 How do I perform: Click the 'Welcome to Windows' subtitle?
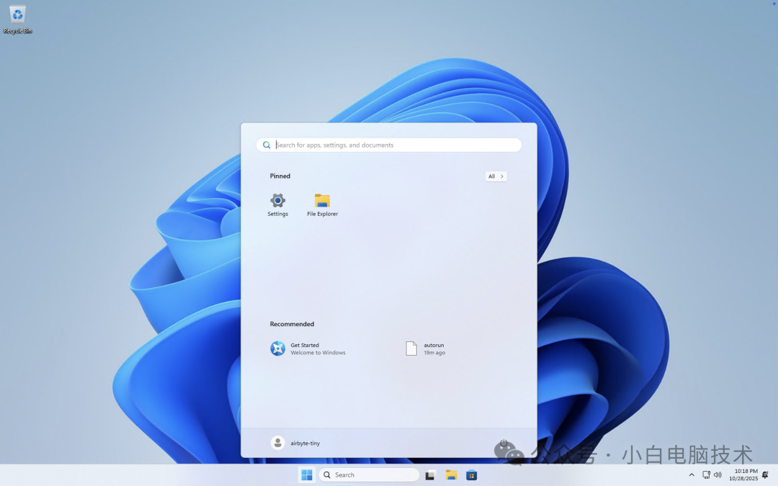318,353
